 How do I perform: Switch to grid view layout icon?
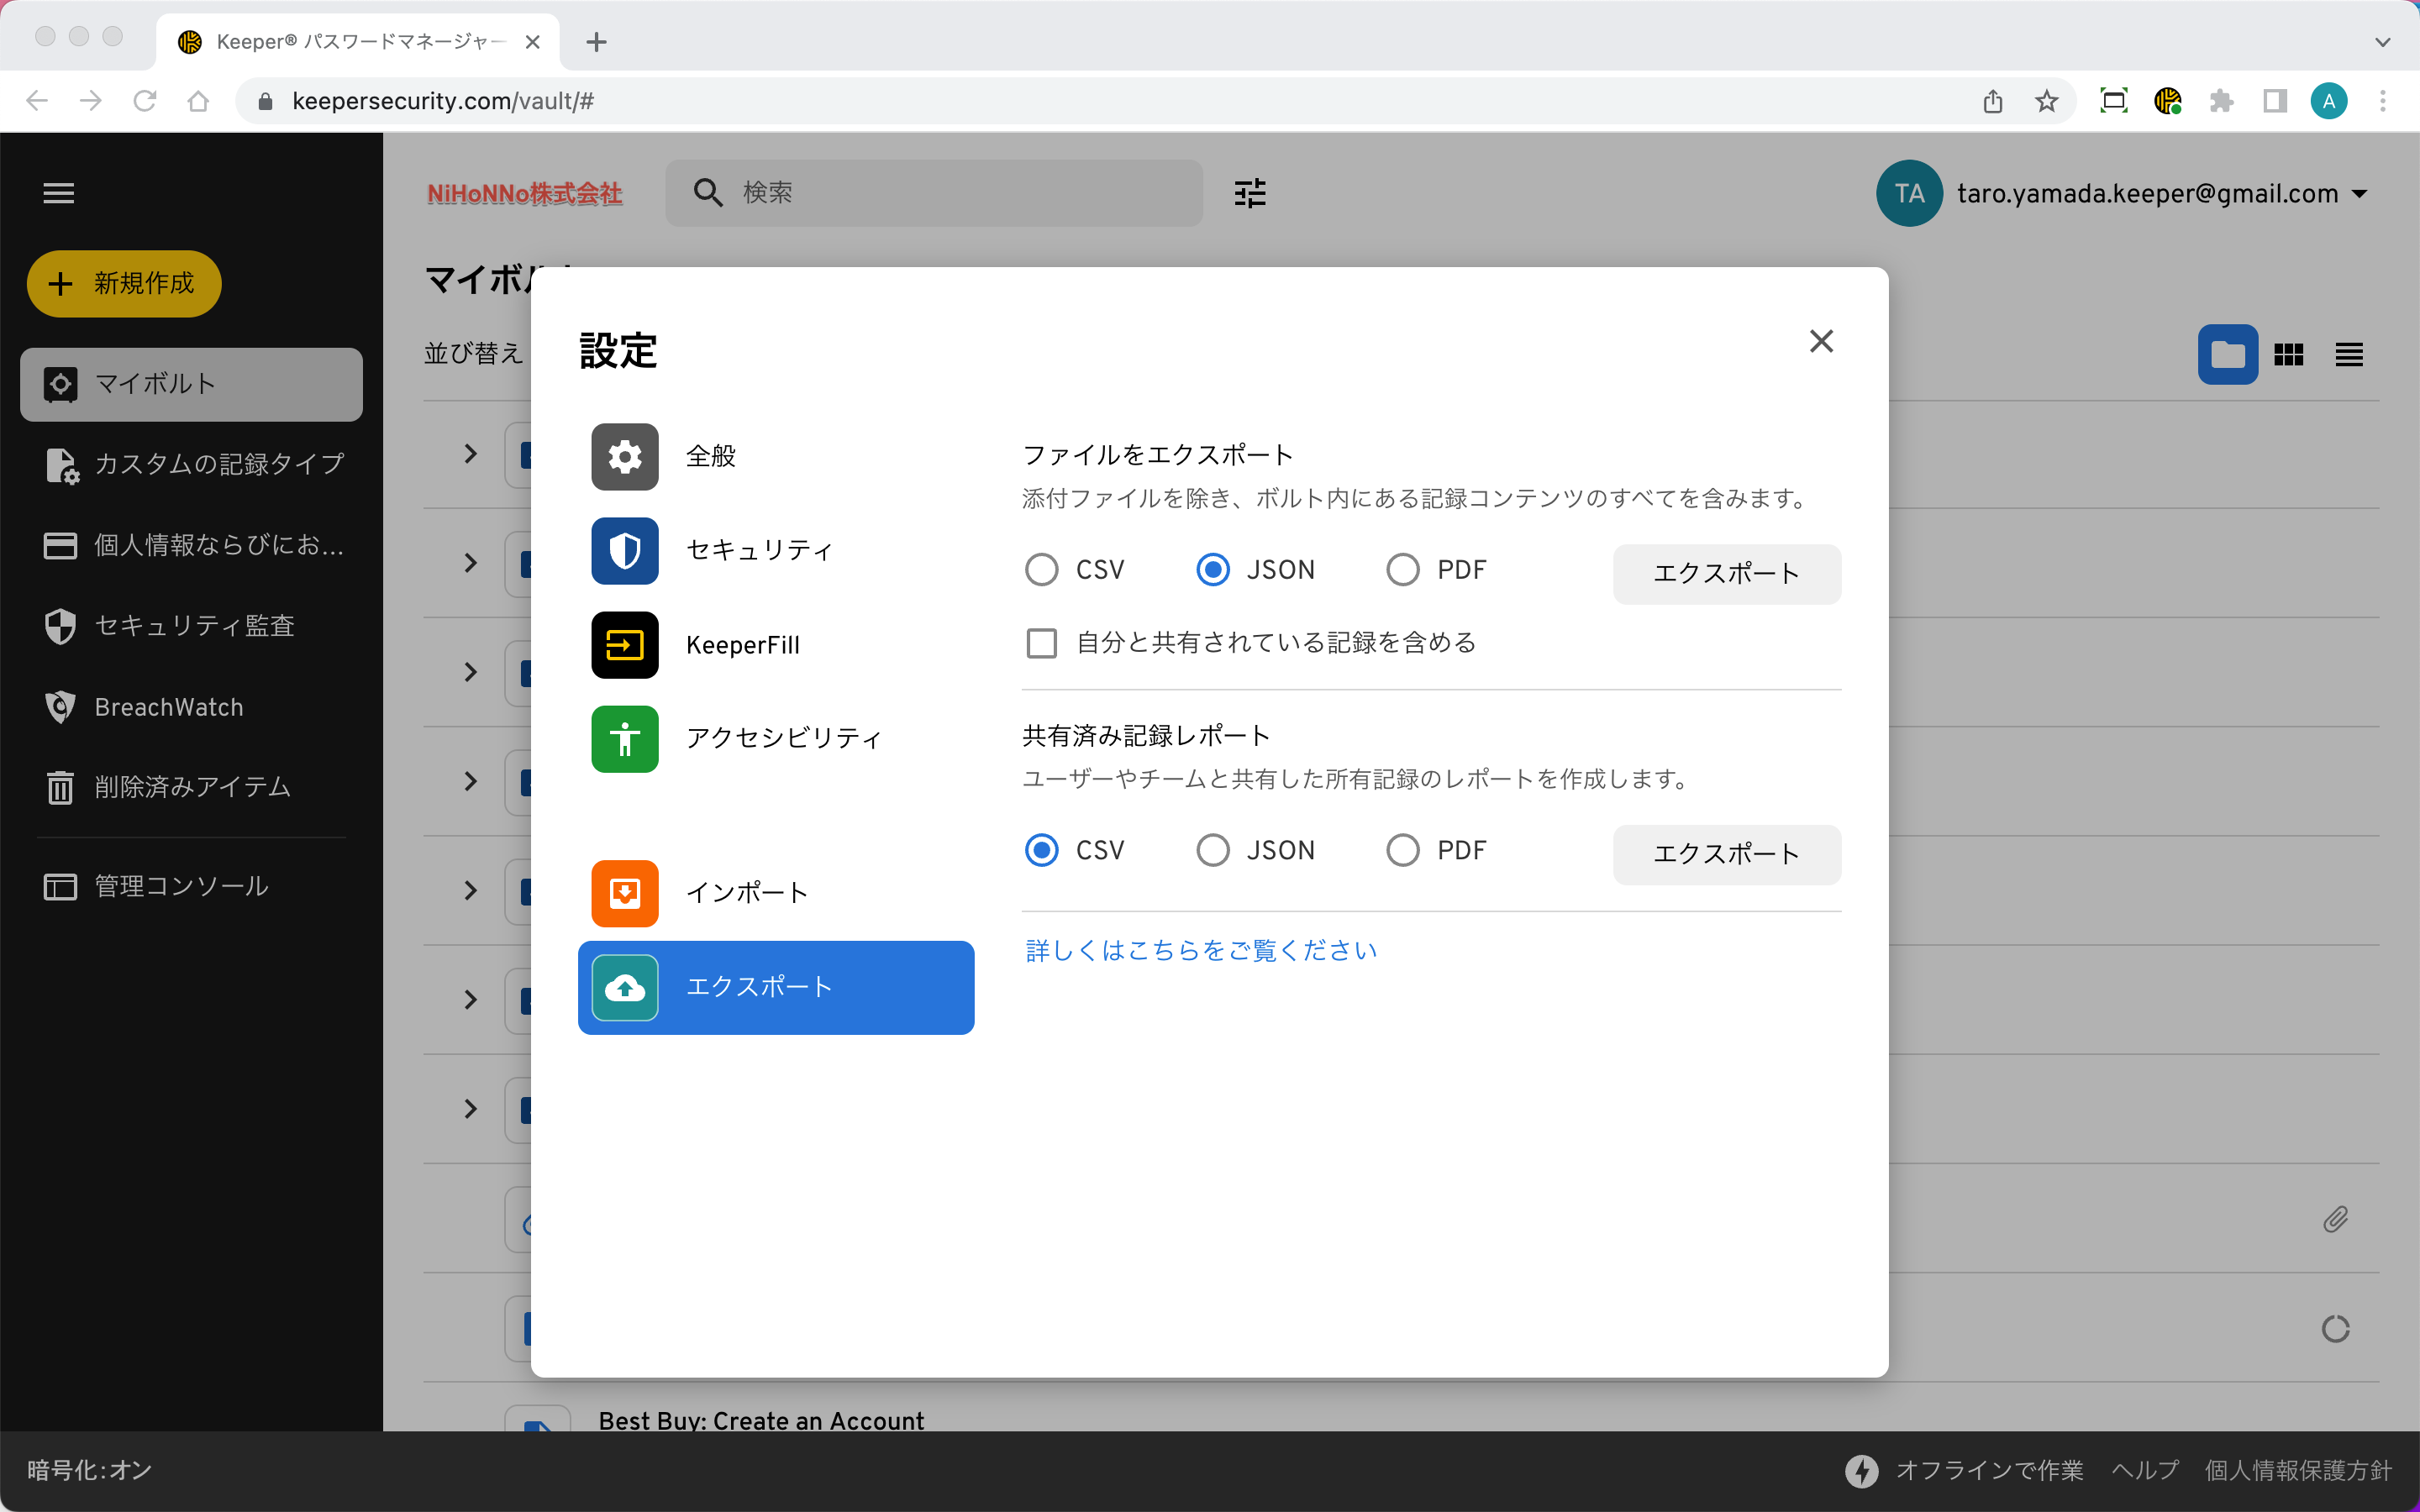click(2288, 355)
